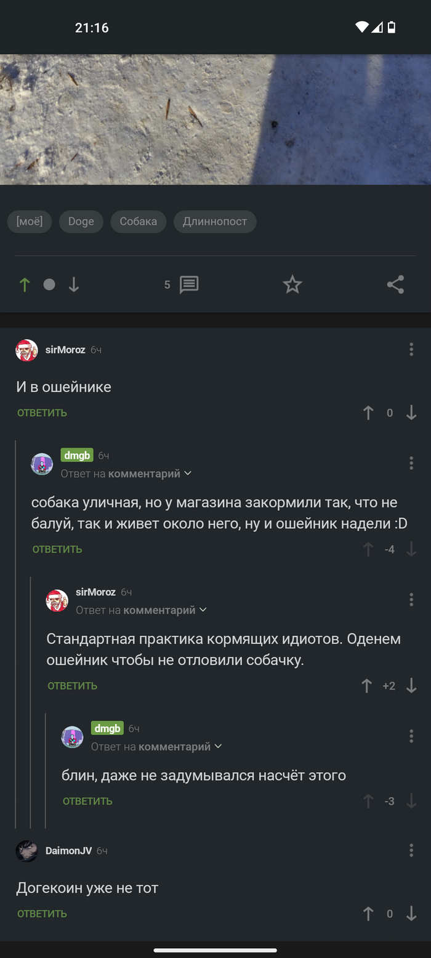The width and height of the screenshot is (431, 958).
Task: Downvote the post
Action: (74, 284)
